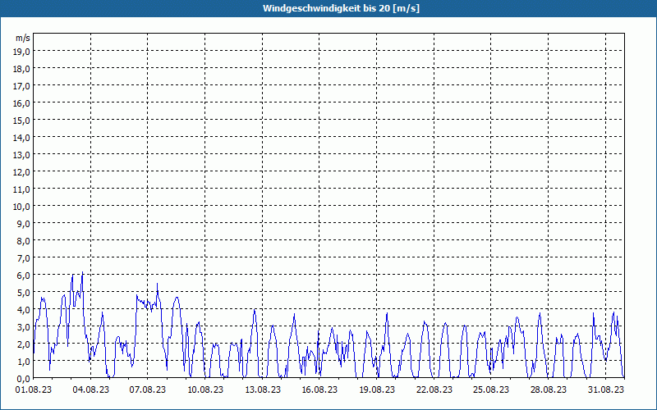Click the 8,0 y-axis label

pos(25,241)
